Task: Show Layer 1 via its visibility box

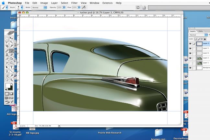Action: (x=190, y=63)
